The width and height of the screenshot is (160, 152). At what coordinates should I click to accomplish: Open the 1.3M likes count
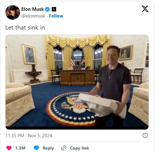coord(20,148)
